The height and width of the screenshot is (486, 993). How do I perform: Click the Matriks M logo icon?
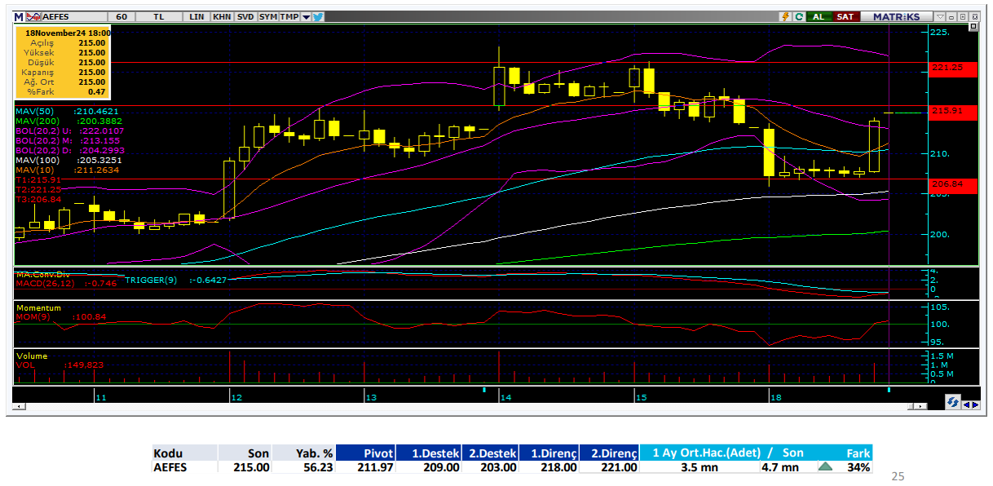pos(19,16)
